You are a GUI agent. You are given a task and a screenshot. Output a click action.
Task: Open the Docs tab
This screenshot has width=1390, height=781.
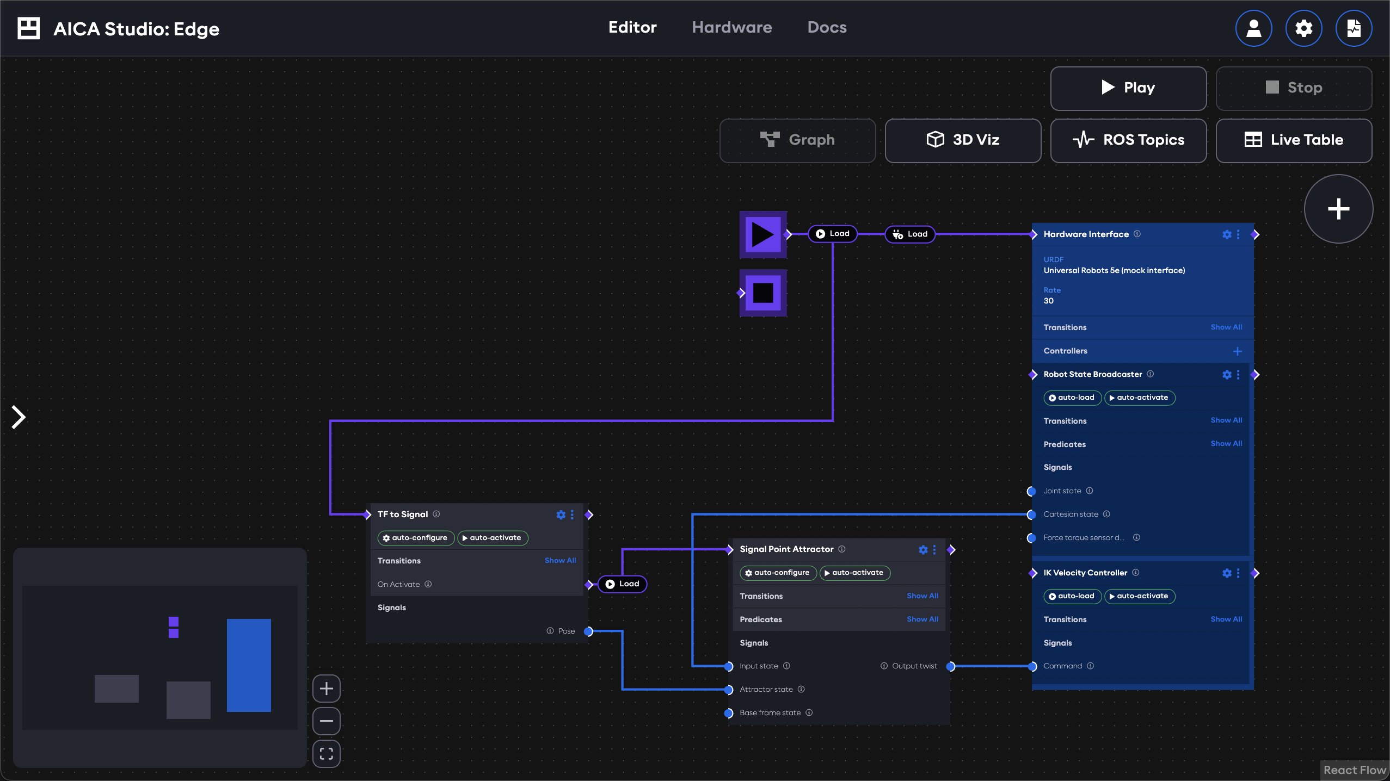click(827, 27)
